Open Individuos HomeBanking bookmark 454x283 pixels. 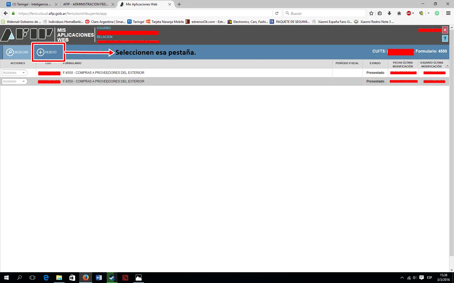[64, 22]
